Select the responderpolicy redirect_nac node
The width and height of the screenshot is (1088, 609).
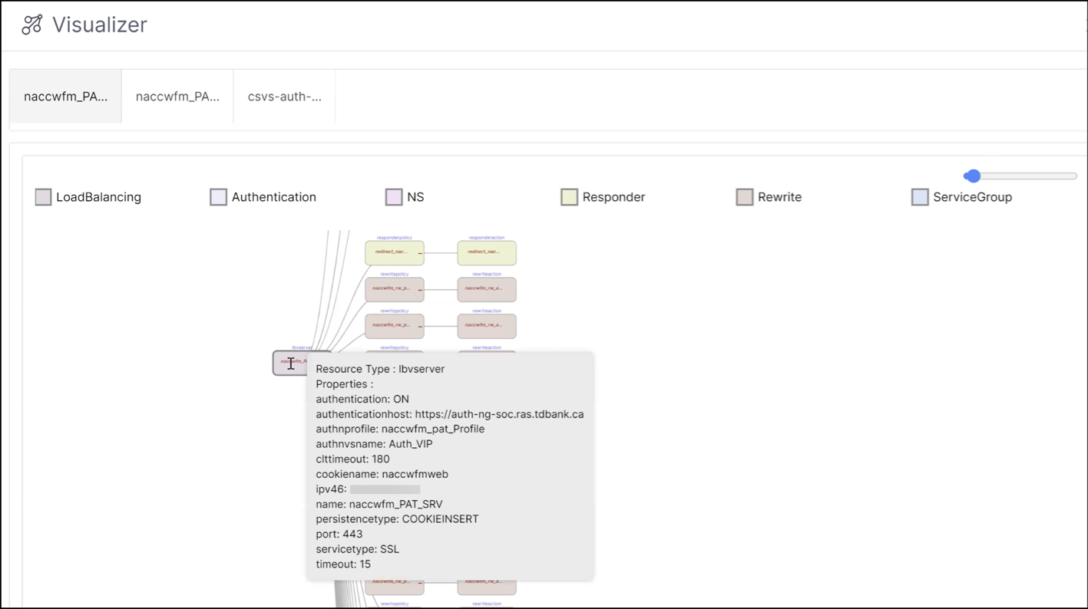395,252
